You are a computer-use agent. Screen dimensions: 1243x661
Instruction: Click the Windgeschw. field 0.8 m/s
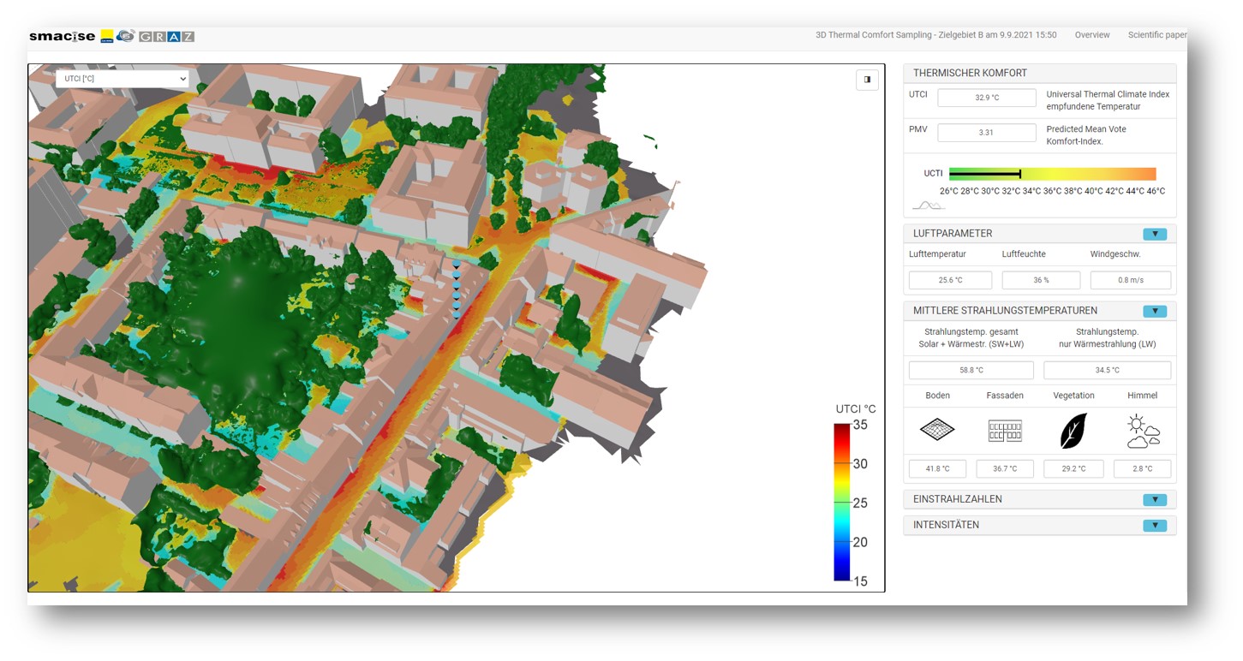(x=1130, y=280)
